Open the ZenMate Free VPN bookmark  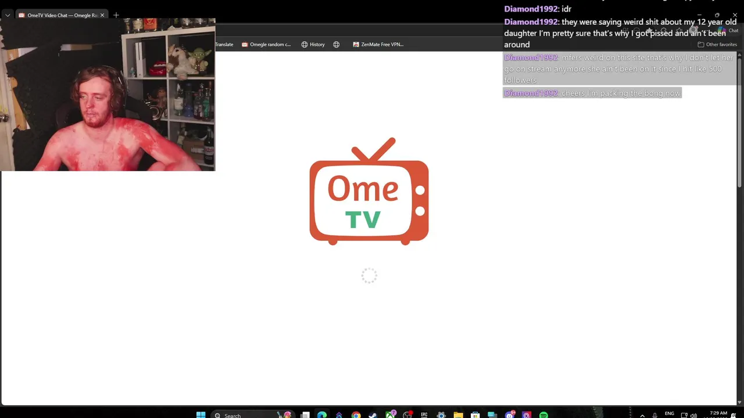coord(378,44)
